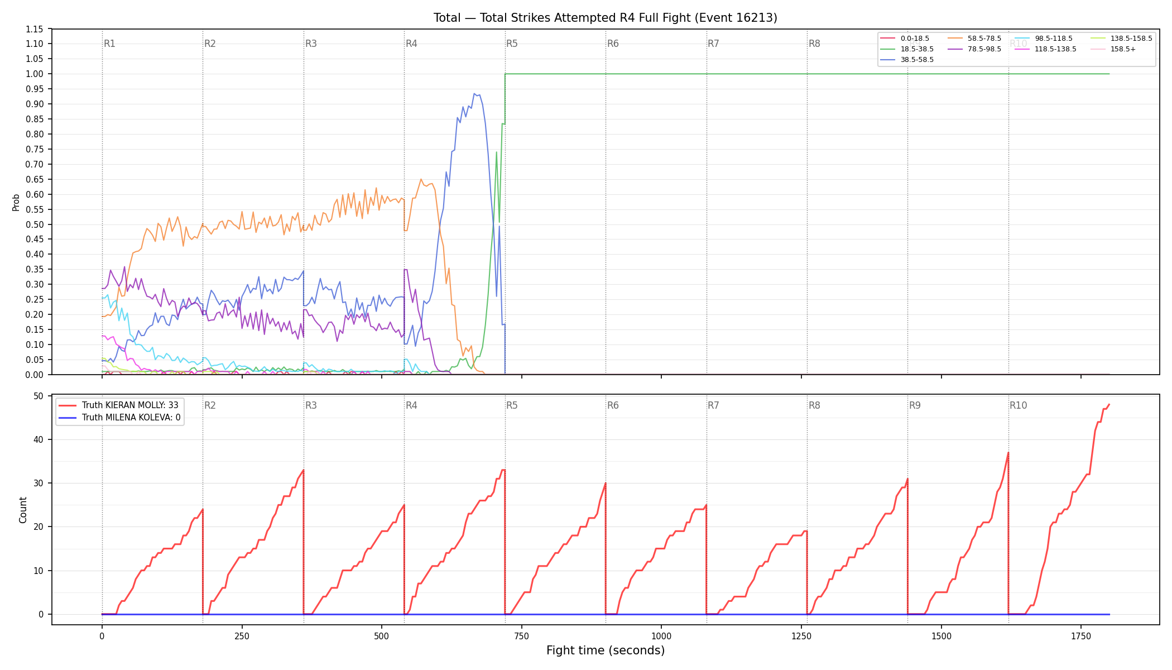
Task: Click the Prob y-axis label
Action: [16, 202]
